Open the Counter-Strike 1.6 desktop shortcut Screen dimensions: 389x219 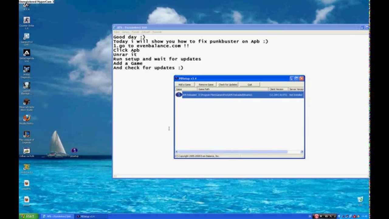tap(26, 22)
